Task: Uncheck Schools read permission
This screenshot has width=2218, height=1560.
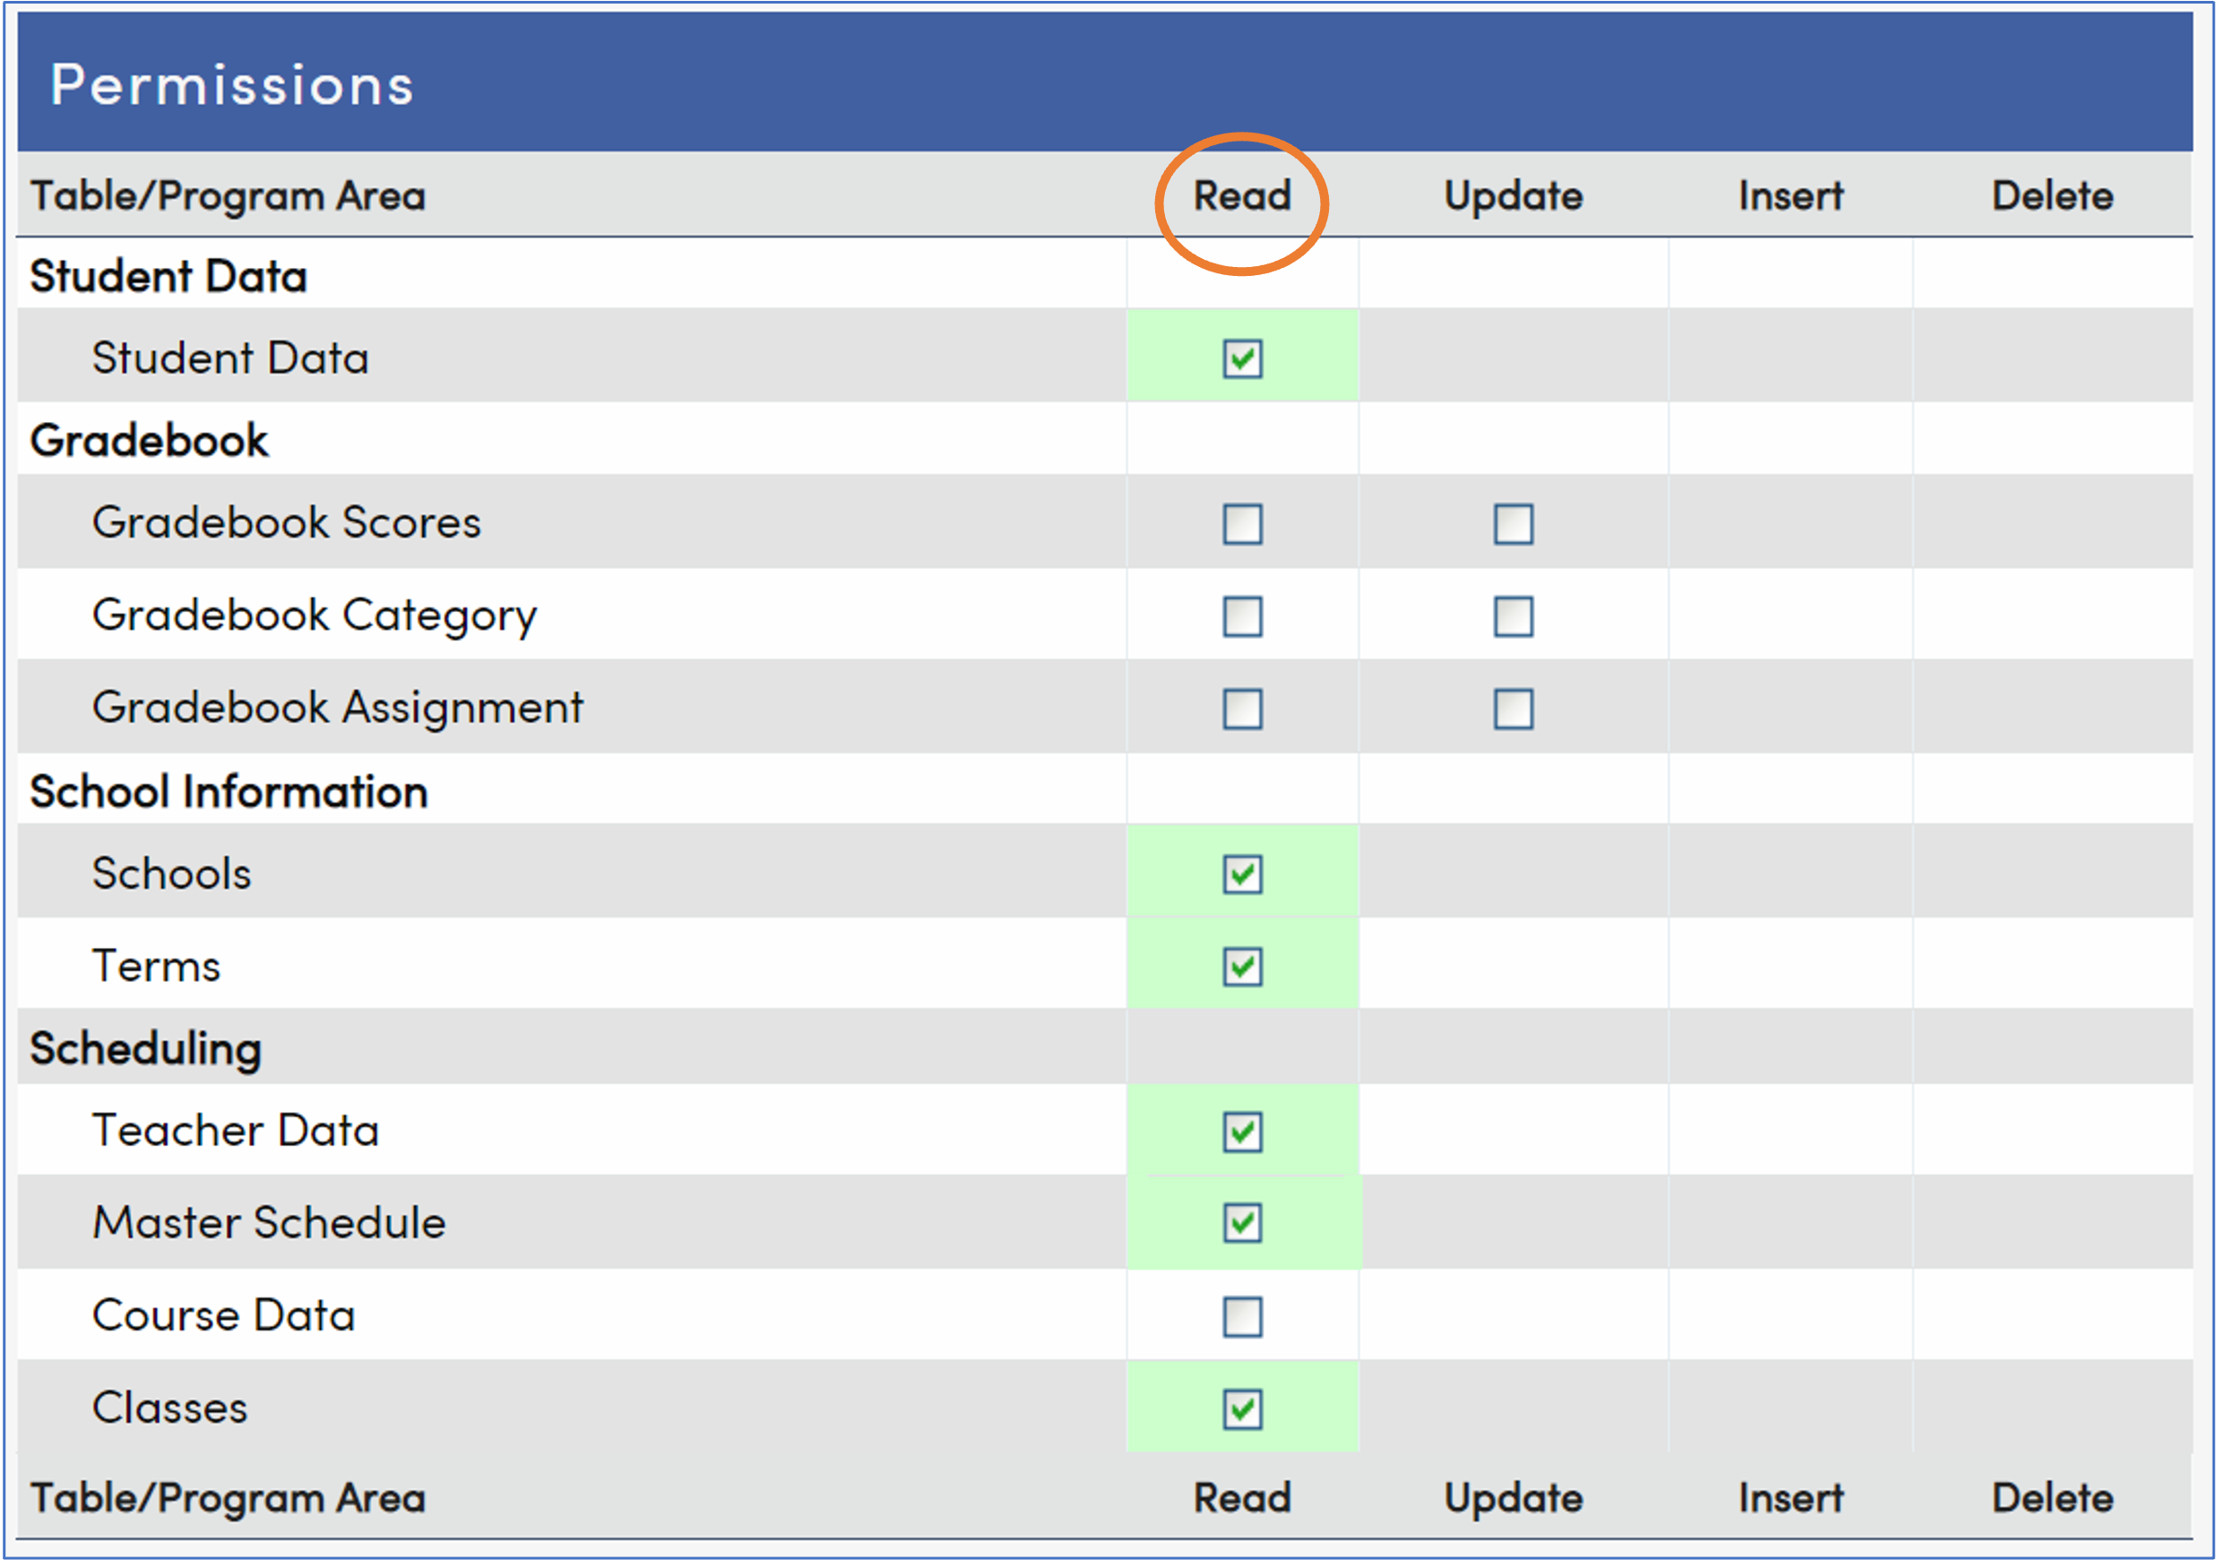Action: 1242,875
